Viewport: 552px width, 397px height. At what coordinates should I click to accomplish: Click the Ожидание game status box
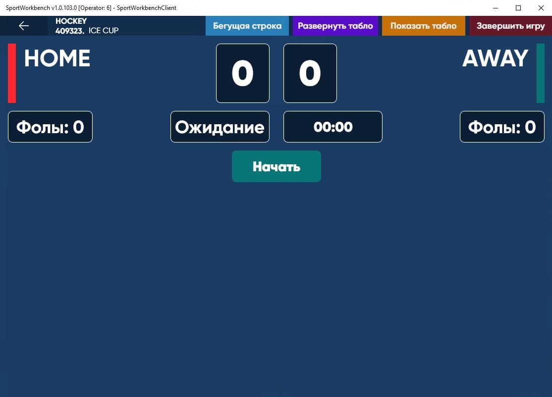220,127
